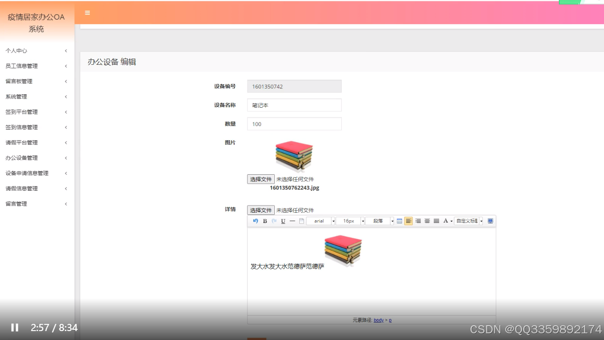
Task: Open the 请假平台管理 sidebar item
Action: 37,143
